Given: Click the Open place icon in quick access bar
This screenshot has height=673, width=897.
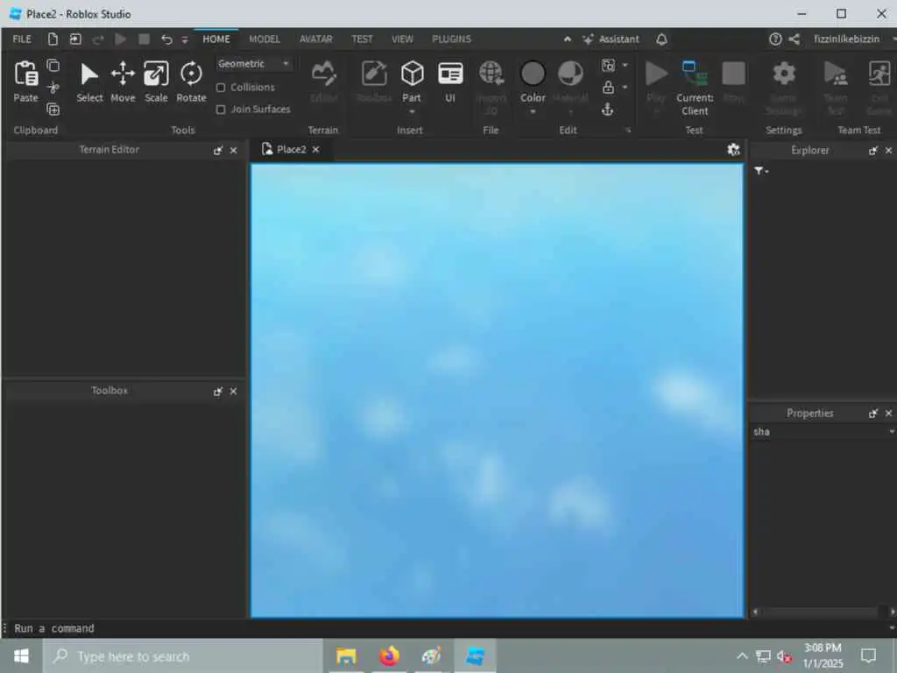Looking at the screenshot, I should [x=75, y=39].
